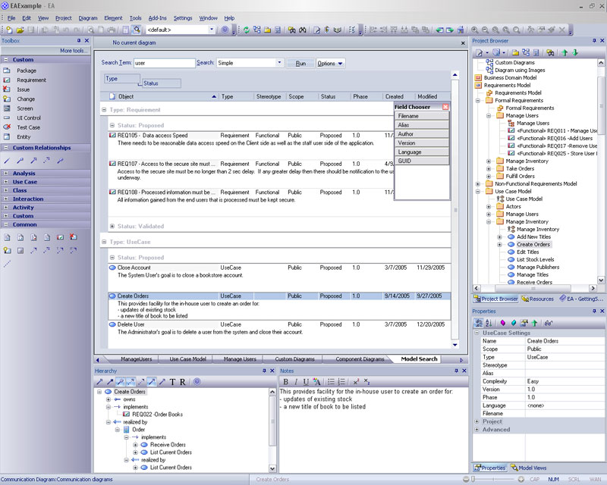The width and height of the screenshot is (607, 485).
Task: Switch to the Component Diagrams tab
Action: (x=359, y=358)
